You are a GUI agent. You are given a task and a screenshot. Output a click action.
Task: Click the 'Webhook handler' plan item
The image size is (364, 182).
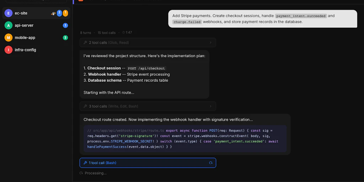(x=105, y=75)
